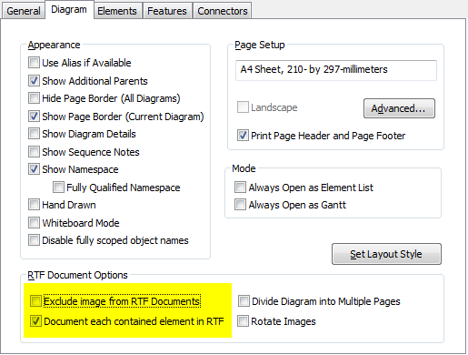Go to the Features tab

(x=167, y=11)
